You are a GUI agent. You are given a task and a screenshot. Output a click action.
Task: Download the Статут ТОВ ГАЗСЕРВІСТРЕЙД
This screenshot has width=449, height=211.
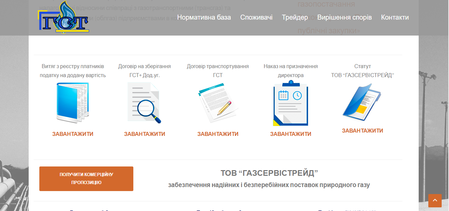(362, 131)
